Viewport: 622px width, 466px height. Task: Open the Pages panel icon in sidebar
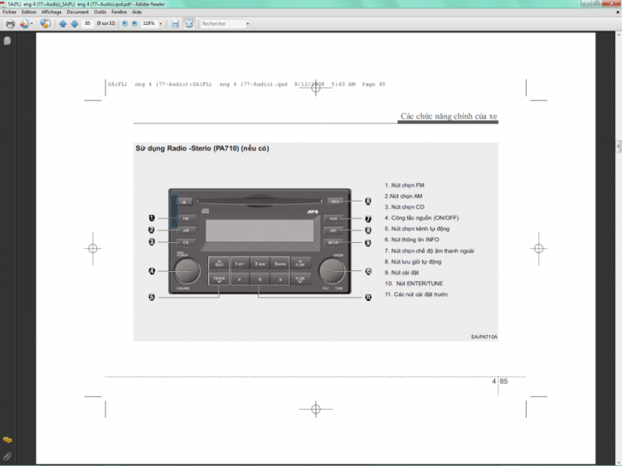click(x=7, y=41)
